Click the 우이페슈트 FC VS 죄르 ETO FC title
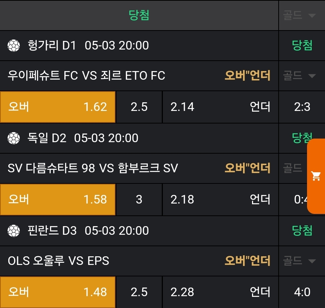The height and width of the screenshot is (308, 325). click(86, 76)
